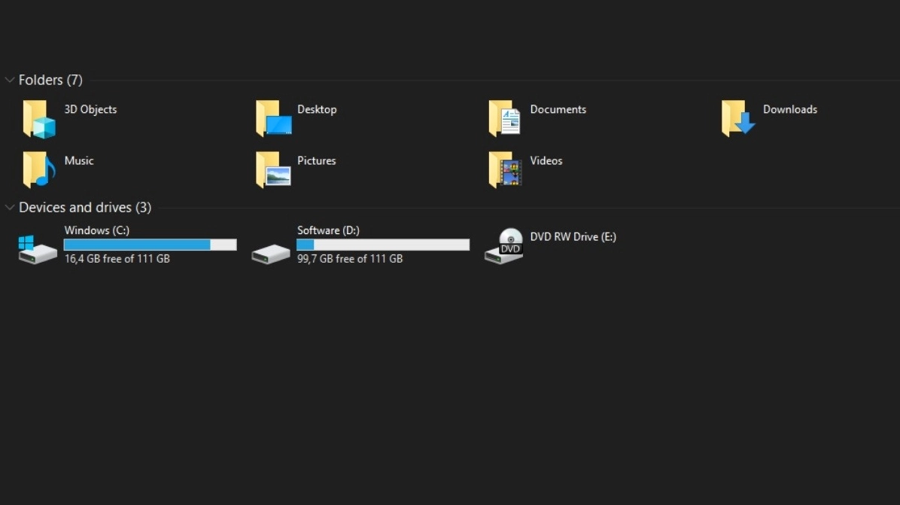Image resolution: width=900 pixels, height=505 pixels.
Task: Select the Windows (C:) drive icon
Action: [36, 248]
